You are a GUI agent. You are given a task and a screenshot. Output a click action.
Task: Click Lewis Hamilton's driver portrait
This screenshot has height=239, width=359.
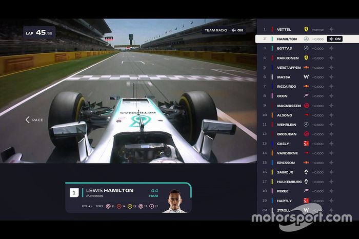(x=177, y=202)
